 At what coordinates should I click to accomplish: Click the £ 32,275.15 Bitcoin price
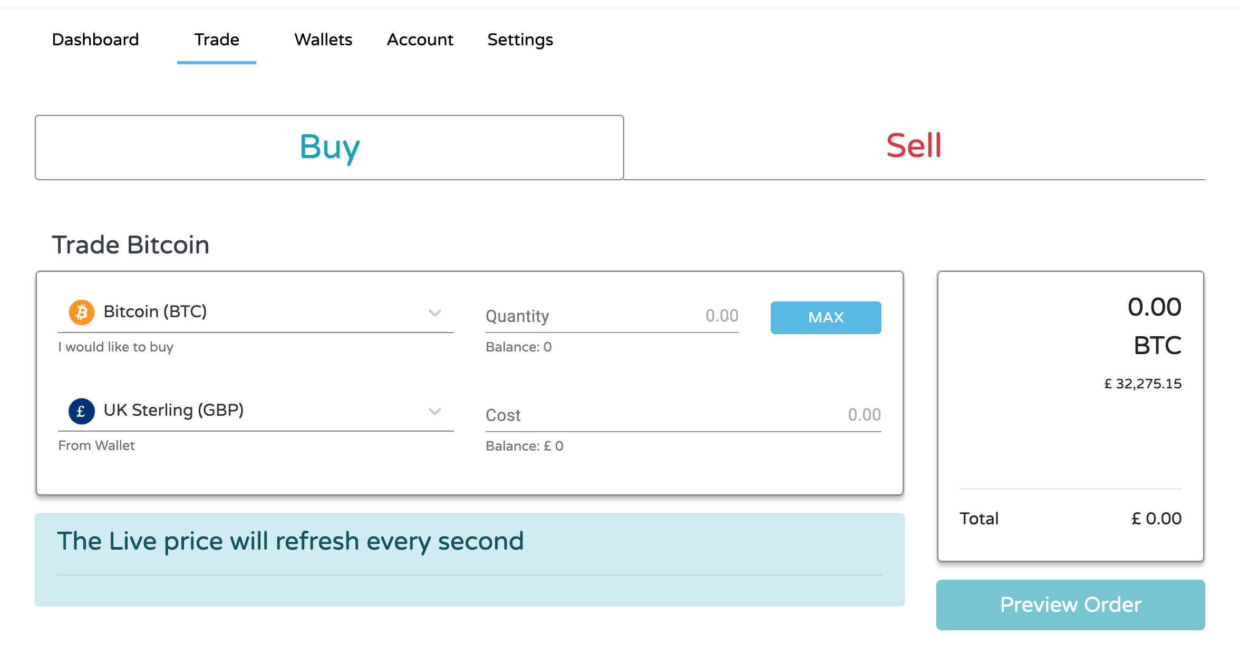point(1143,384)
